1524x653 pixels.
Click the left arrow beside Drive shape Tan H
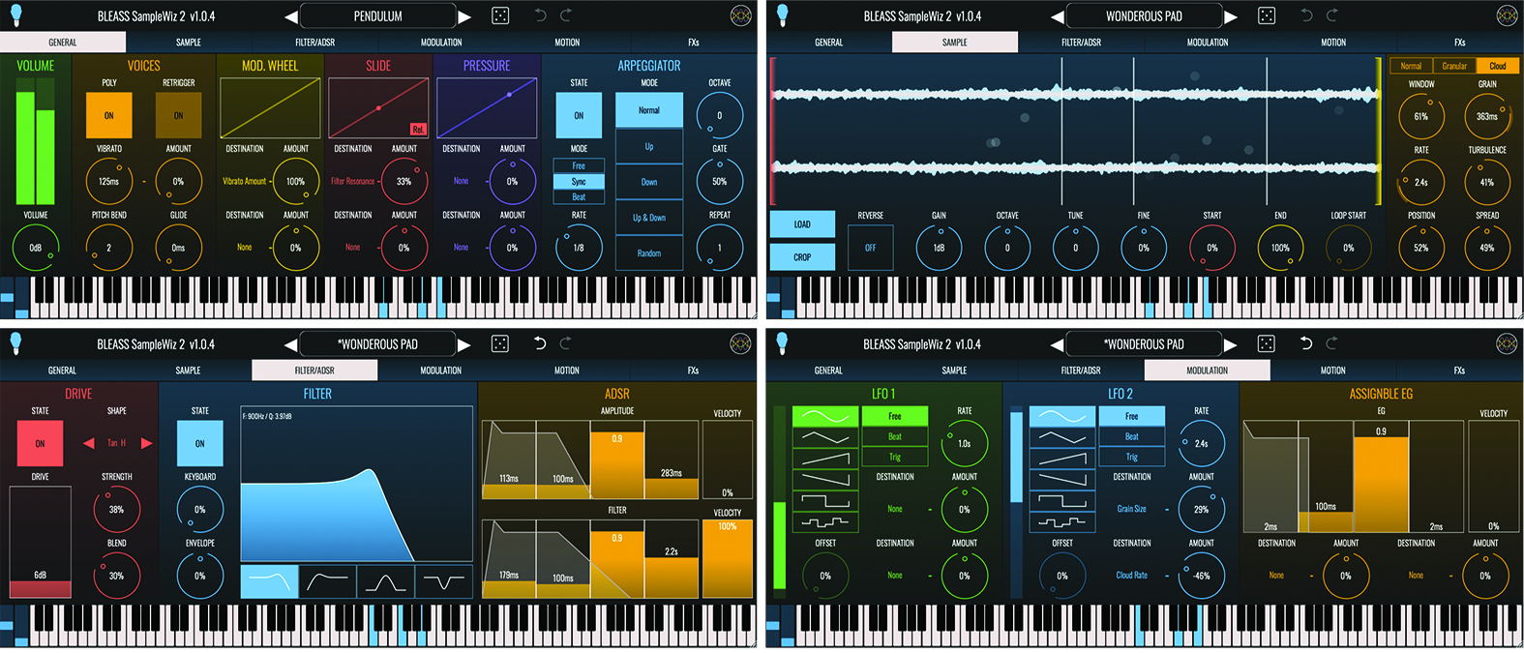(x=88, y=443)
